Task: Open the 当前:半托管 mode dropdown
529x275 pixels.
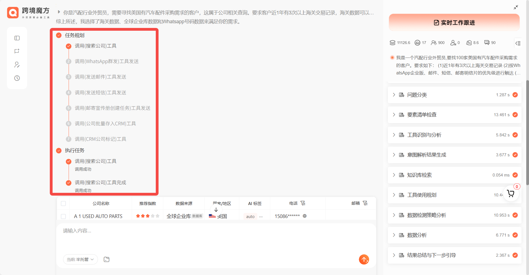Action: (80, 260)
